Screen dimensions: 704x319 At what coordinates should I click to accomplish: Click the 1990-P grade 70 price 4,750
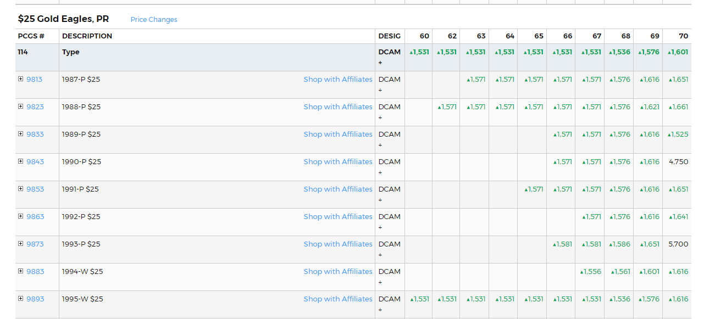[x=678, y=161]
